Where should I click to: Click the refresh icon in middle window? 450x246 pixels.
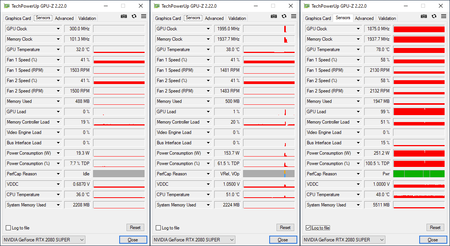284,16
